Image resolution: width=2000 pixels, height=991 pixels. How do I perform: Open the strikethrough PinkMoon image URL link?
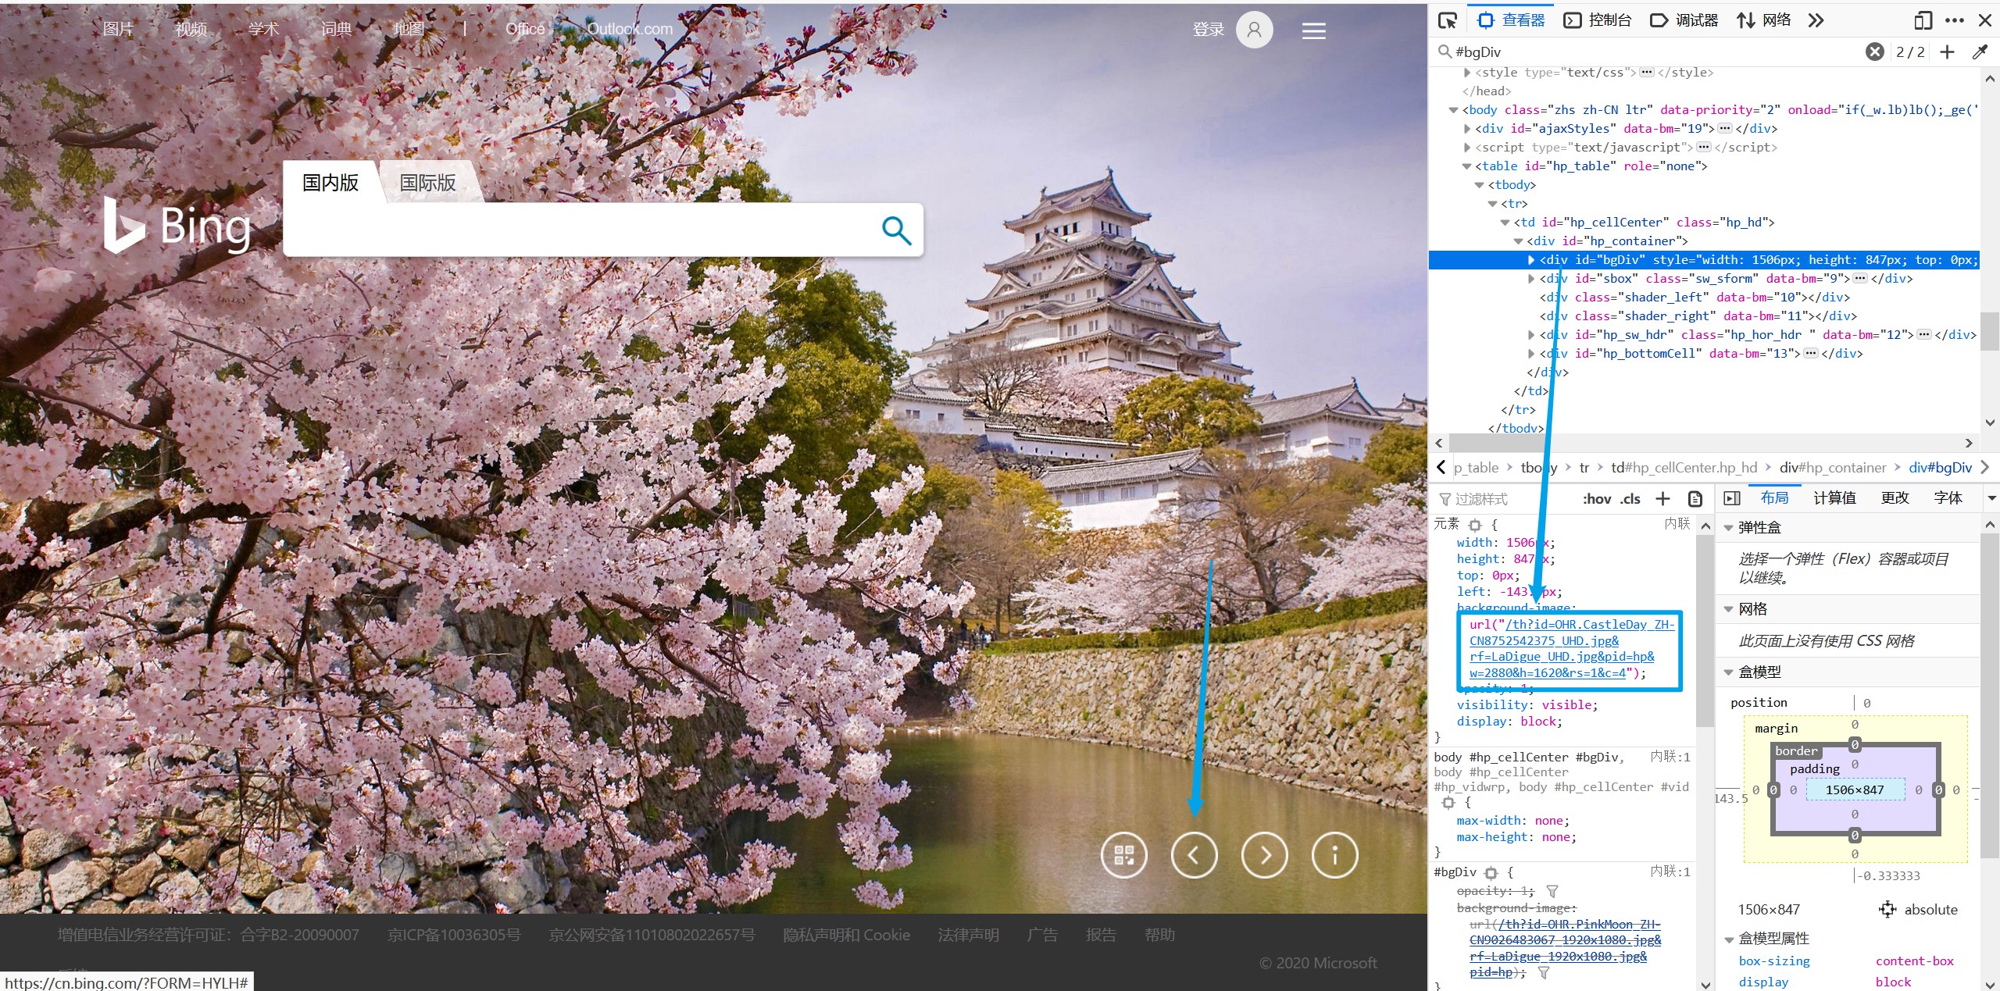[1565, 948]
